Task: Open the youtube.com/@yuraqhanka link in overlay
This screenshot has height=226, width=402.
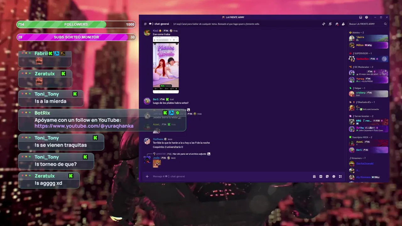Action: (x=84, y=126)
